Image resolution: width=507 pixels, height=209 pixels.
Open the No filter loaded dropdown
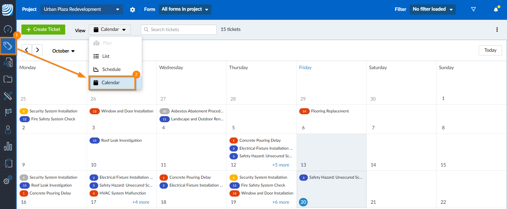433,9
